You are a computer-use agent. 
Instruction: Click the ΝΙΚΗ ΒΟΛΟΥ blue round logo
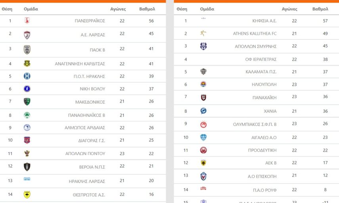tap(27, 89)
